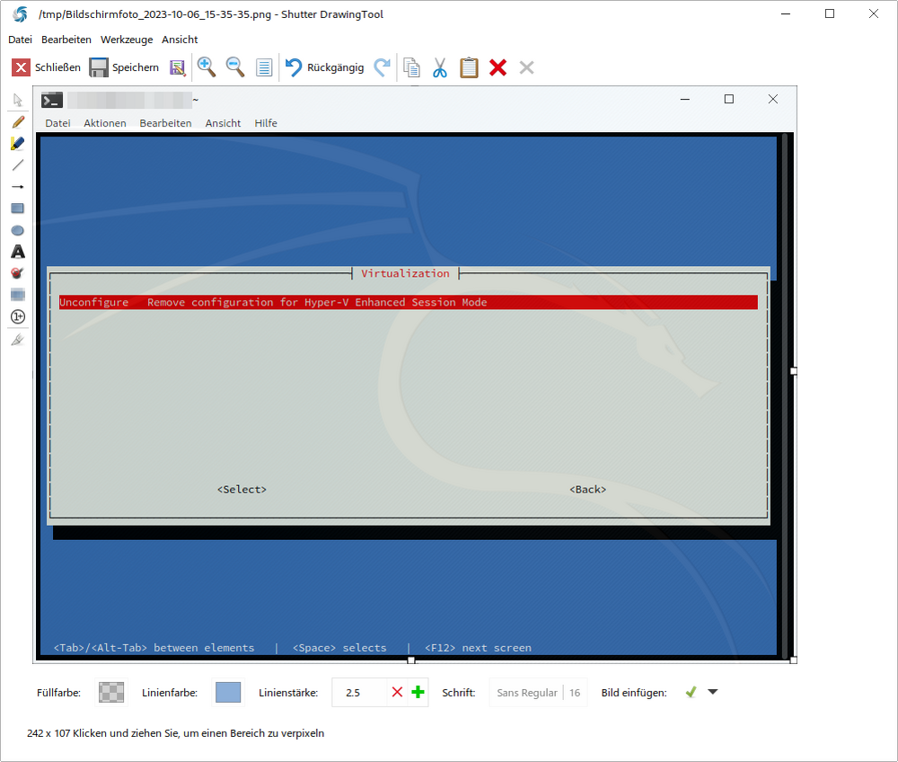Click "Hilfe" in the captured terminal image
This screenshot has height=762, width=898.
(x=266, y=123)
